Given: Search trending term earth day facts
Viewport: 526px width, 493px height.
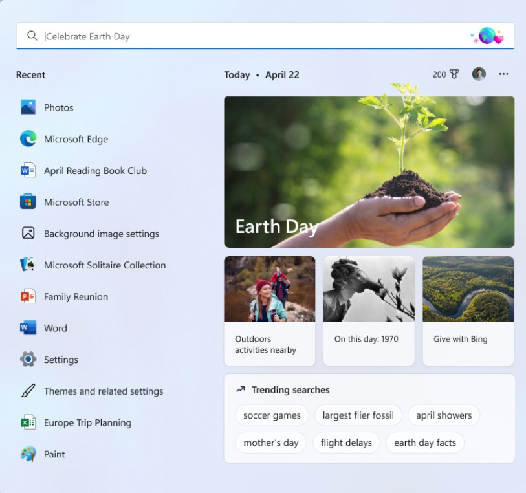Looking at the screenshot, I should pos(425,443).
